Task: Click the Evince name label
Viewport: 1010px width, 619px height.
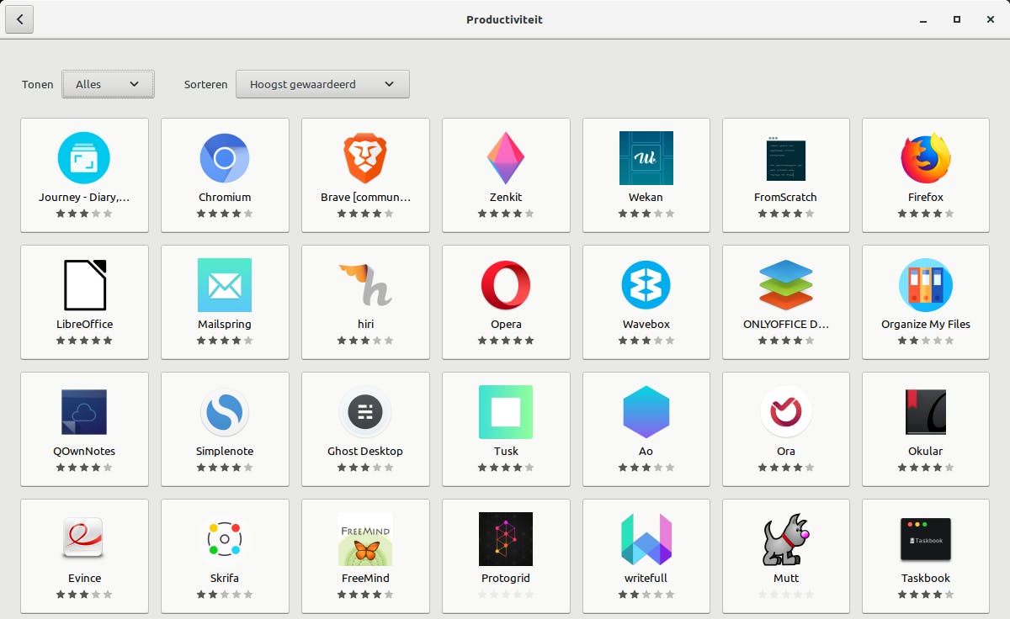Action: (x=84, y=579)
